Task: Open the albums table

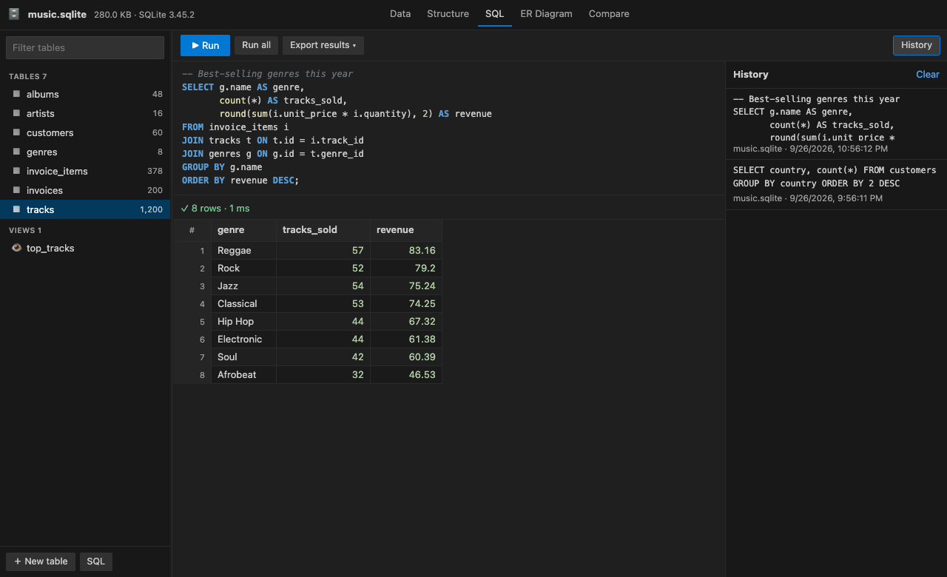Action: 85,94
